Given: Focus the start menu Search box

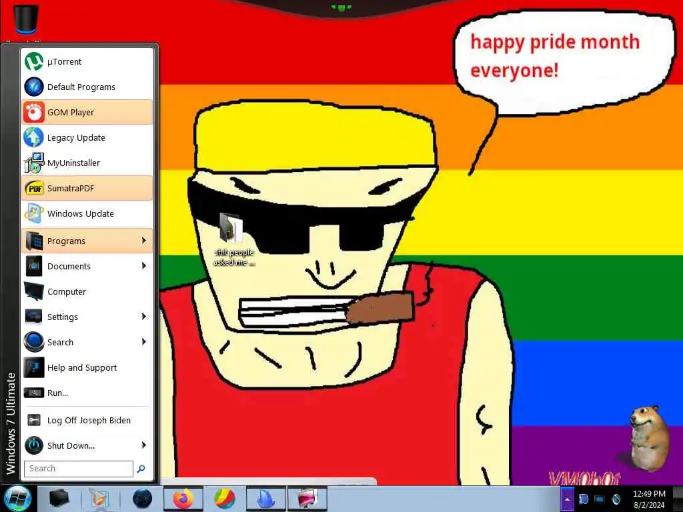Looking at the screenshot, I should [x=79, y=469].
